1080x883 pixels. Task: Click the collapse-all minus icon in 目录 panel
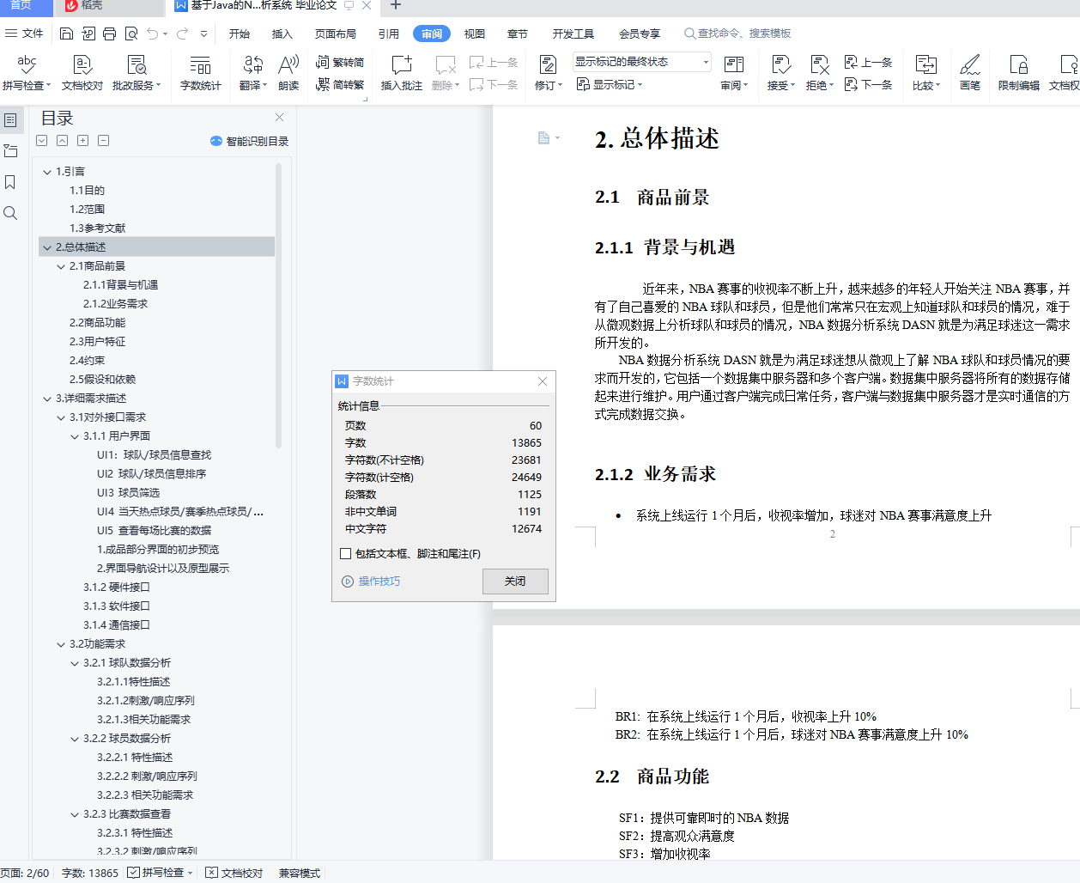point(103,140)
